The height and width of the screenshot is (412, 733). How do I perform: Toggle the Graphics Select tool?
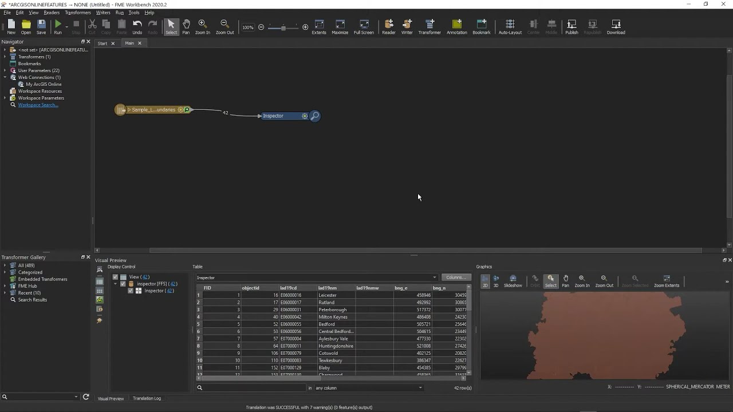pyautogui.click(x=550, y=280)
